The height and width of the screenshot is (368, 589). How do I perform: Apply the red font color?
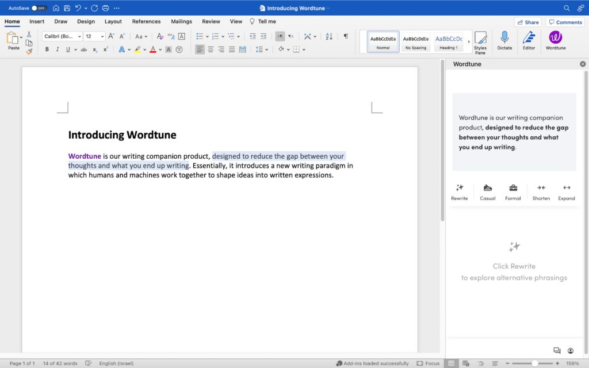153,49
